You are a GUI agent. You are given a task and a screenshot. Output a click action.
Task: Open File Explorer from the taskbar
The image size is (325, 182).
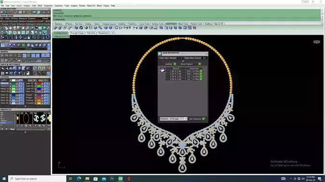(x=87, y=179)
